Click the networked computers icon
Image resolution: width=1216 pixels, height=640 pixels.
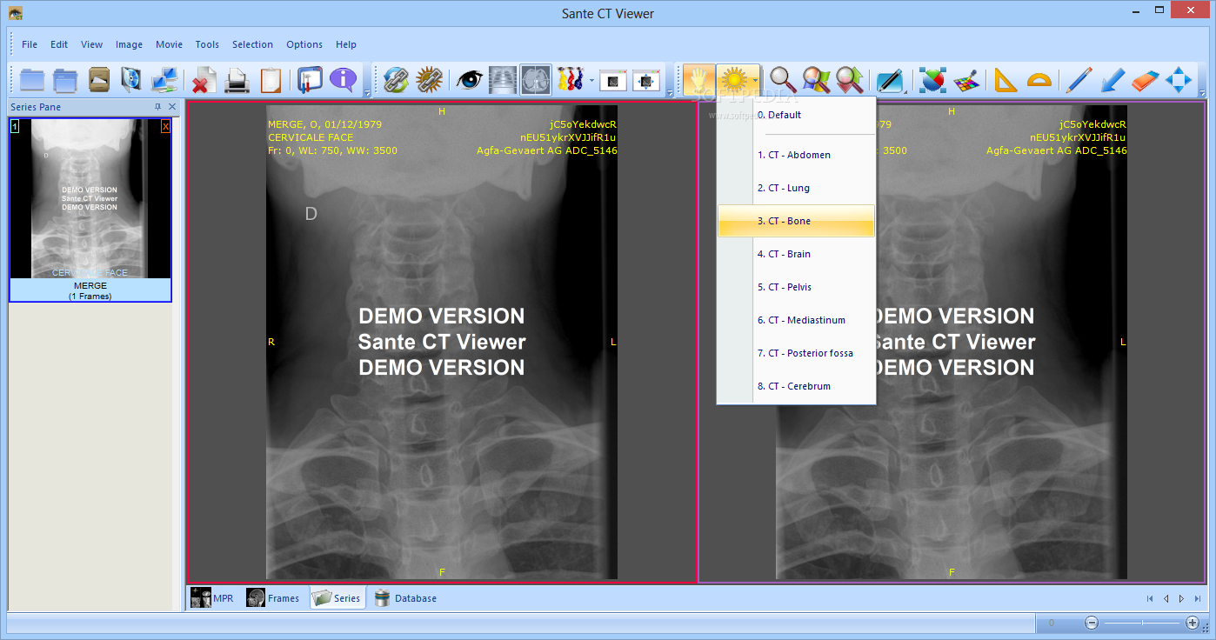coord(164,80)
